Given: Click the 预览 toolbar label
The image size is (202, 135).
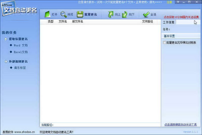Looking at the screenshot, I should pyautogui.click(x=70, y=14).
